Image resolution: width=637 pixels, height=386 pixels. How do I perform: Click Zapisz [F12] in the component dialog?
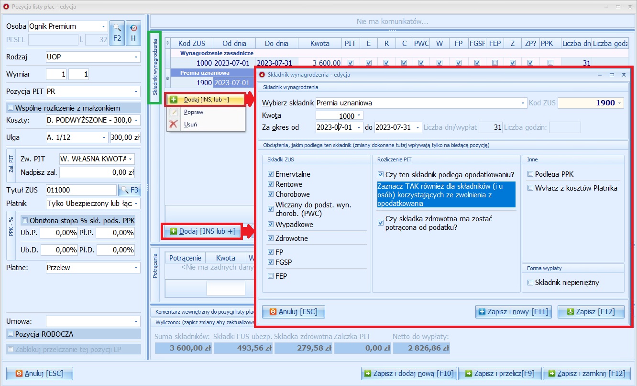(x=591, y=311)
